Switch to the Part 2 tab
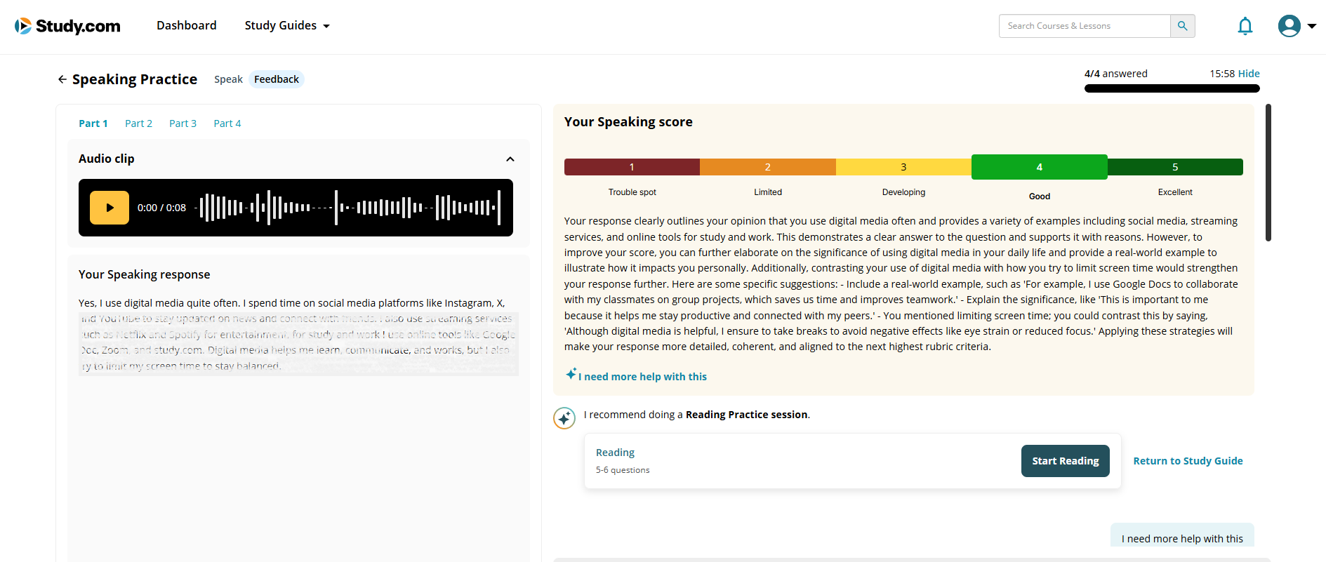Image resolution: width=1326 pixels, height=562 pixels. 138,123
